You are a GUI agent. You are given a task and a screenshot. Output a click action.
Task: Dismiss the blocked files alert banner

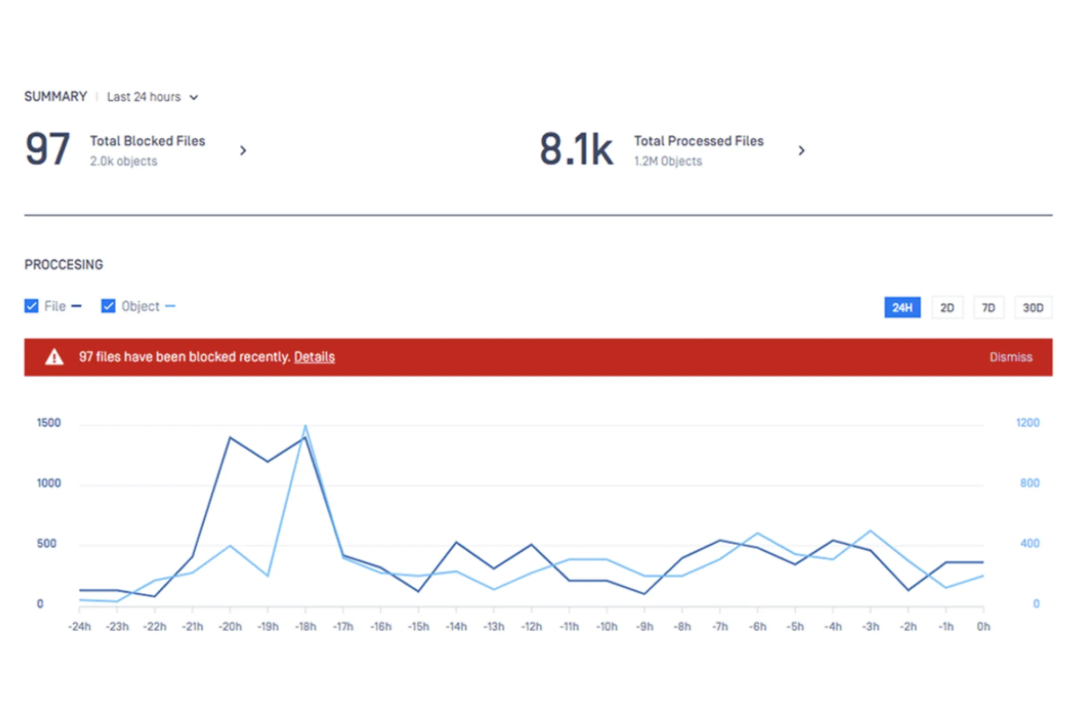pyautogui.click(x=1010, y=358)
